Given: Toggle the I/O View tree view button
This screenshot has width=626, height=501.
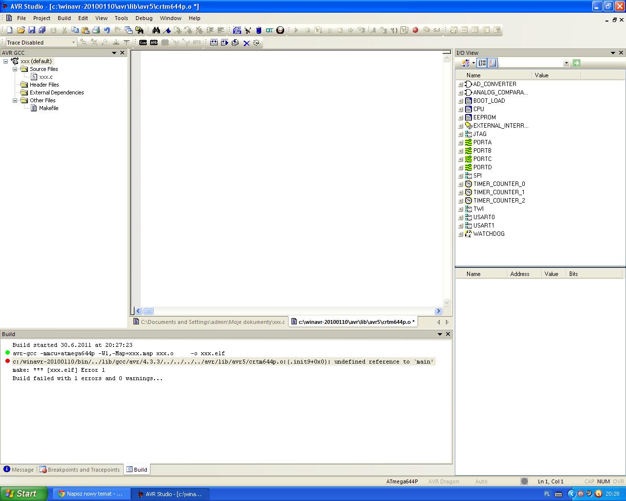Looking at the screenshot, I should (x=482, y=63).
